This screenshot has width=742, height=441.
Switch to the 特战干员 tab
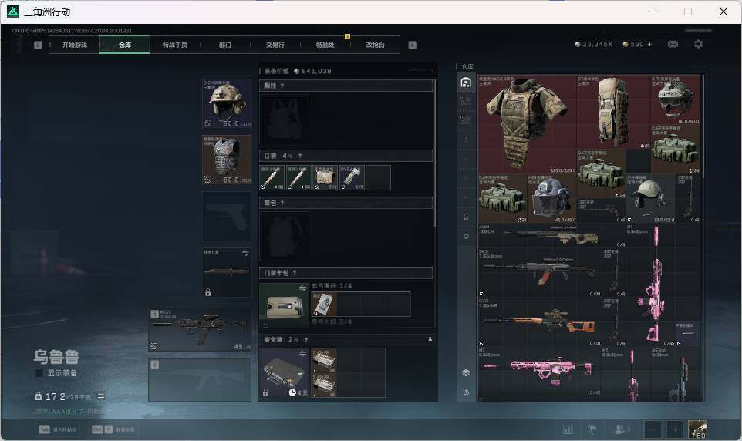[x=175, y=45]
